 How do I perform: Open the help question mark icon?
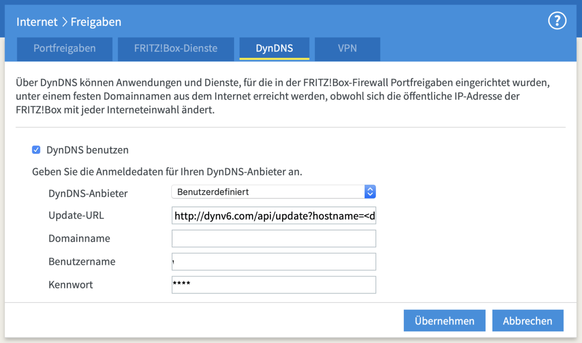click(x=557, y=21)
